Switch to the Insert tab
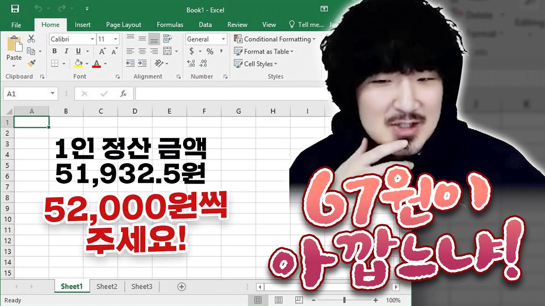The width and height of the screenshot is (545, 306). (x=83, y=25)
